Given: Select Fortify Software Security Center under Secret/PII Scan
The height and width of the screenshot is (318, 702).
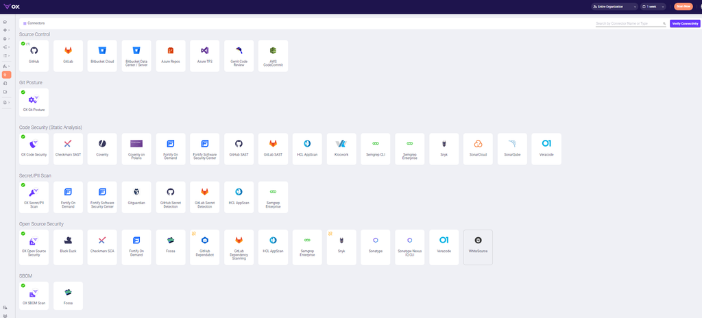Looking at the screenshot, I should tap(102, 197).
